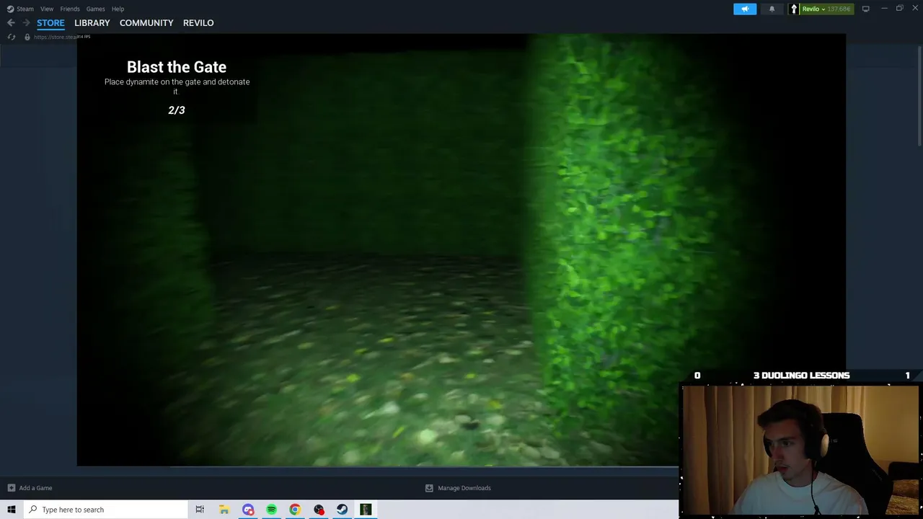Click the Type here to search box

105,510
